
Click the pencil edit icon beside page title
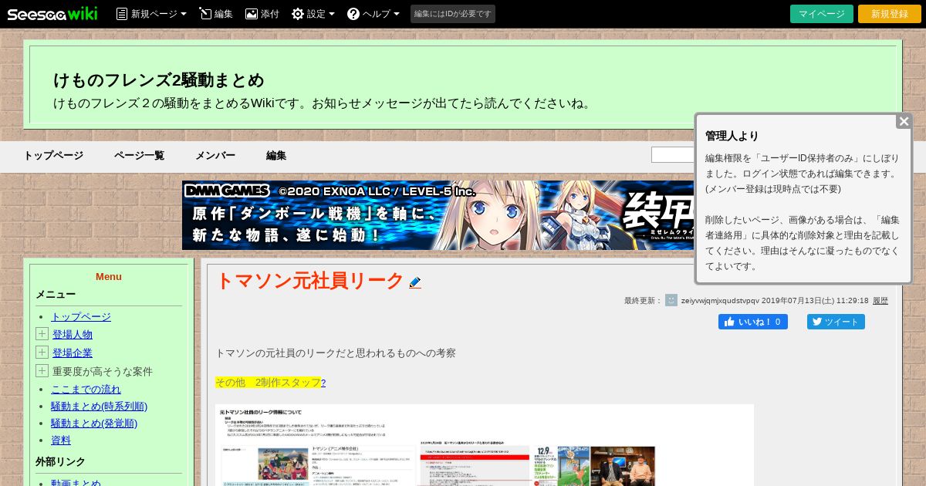point(415,283)
